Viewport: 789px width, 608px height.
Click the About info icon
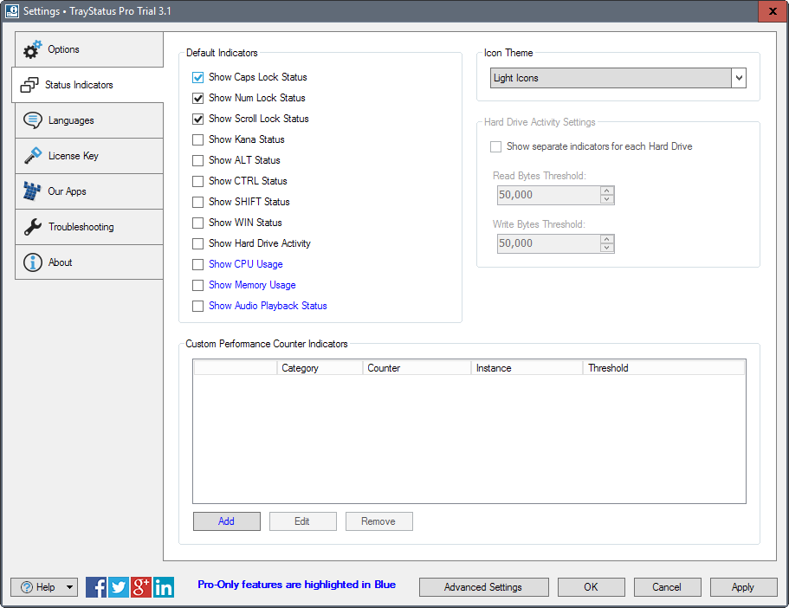tap(33, 262)
